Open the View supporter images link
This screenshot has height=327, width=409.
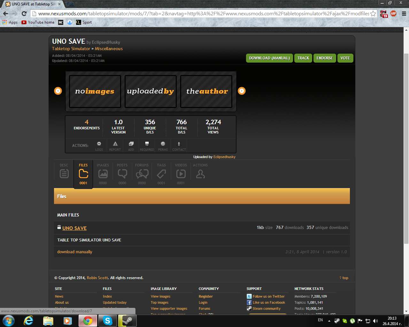click(169, 308)
